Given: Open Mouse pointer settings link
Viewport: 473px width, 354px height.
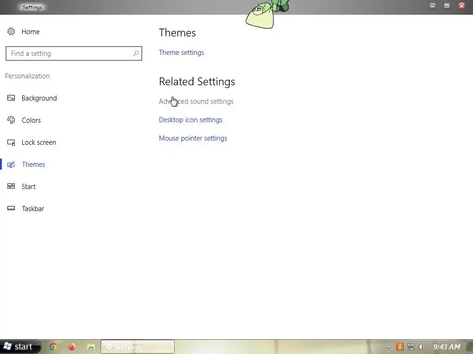Looking at the screenshot, I should [193, 138].
